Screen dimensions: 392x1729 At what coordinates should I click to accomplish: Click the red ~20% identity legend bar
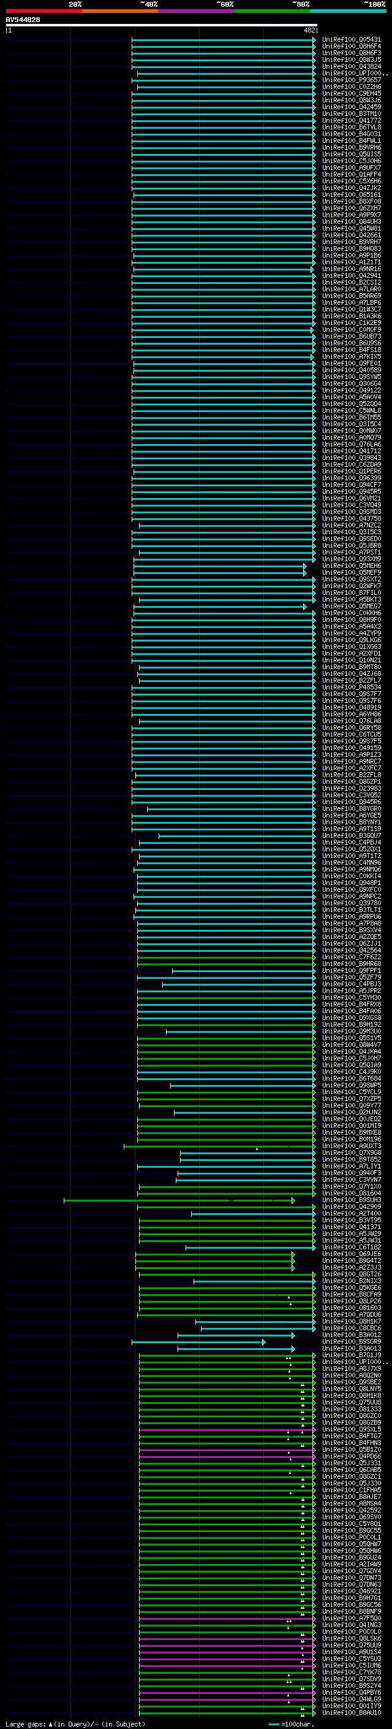43,12
